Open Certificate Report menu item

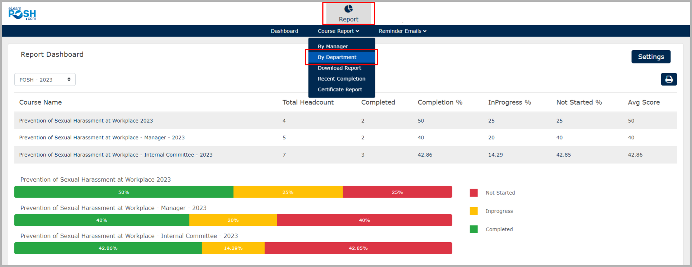340,90
